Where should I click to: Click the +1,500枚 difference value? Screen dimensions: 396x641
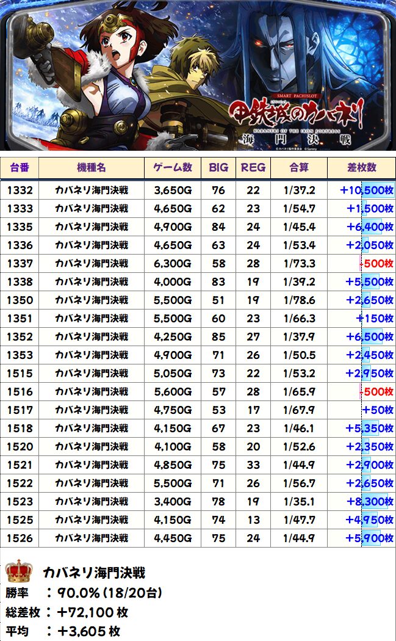coord(370,209)
